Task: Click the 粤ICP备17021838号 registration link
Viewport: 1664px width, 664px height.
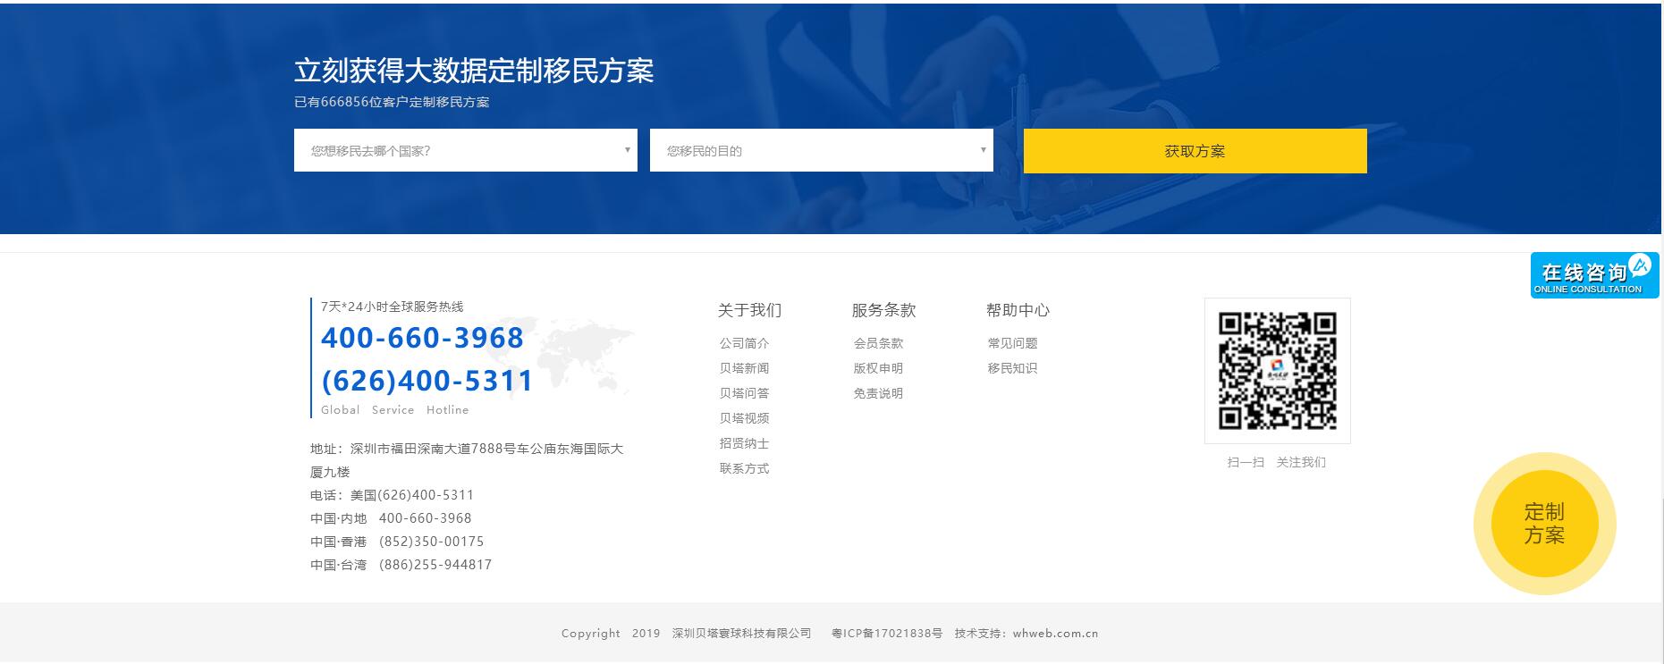Action: tap(886, 634)
